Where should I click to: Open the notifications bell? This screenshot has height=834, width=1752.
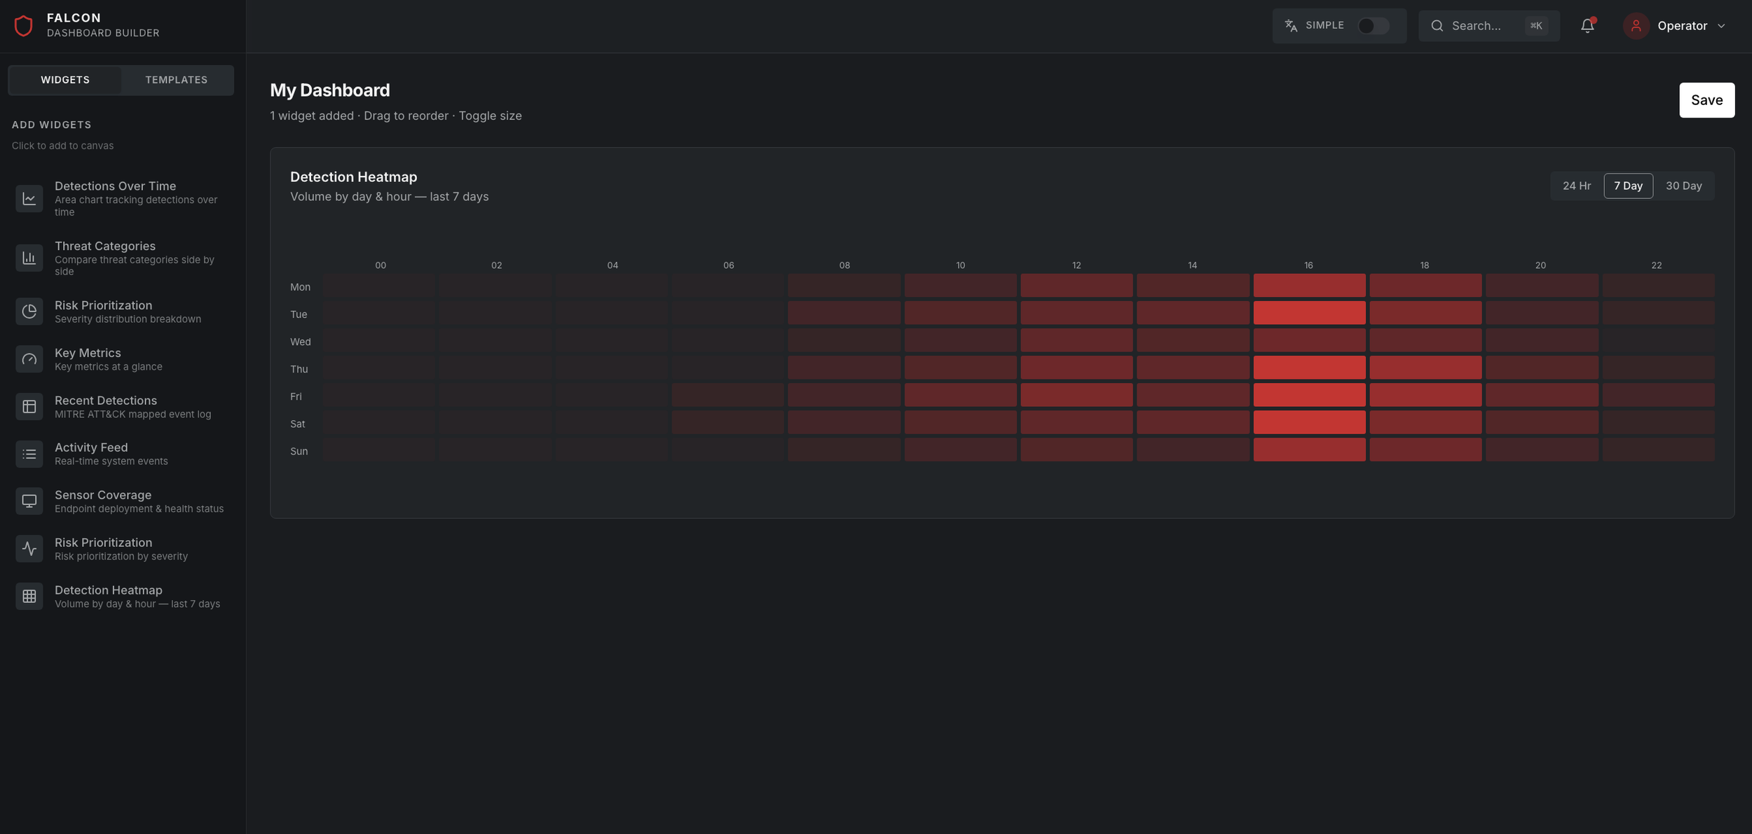1587,26
